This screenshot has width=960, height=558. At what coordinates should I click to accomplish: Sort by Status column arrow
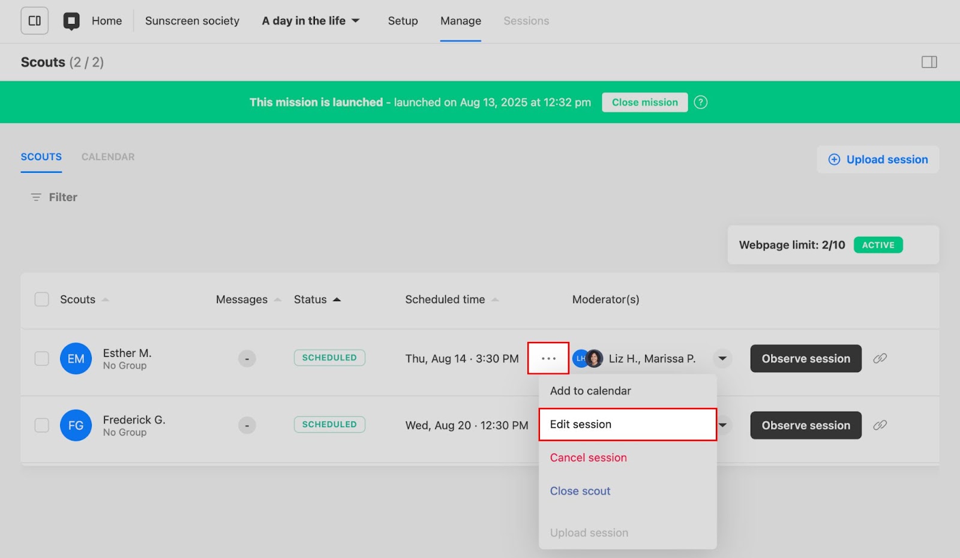click(x=337, y=299)
